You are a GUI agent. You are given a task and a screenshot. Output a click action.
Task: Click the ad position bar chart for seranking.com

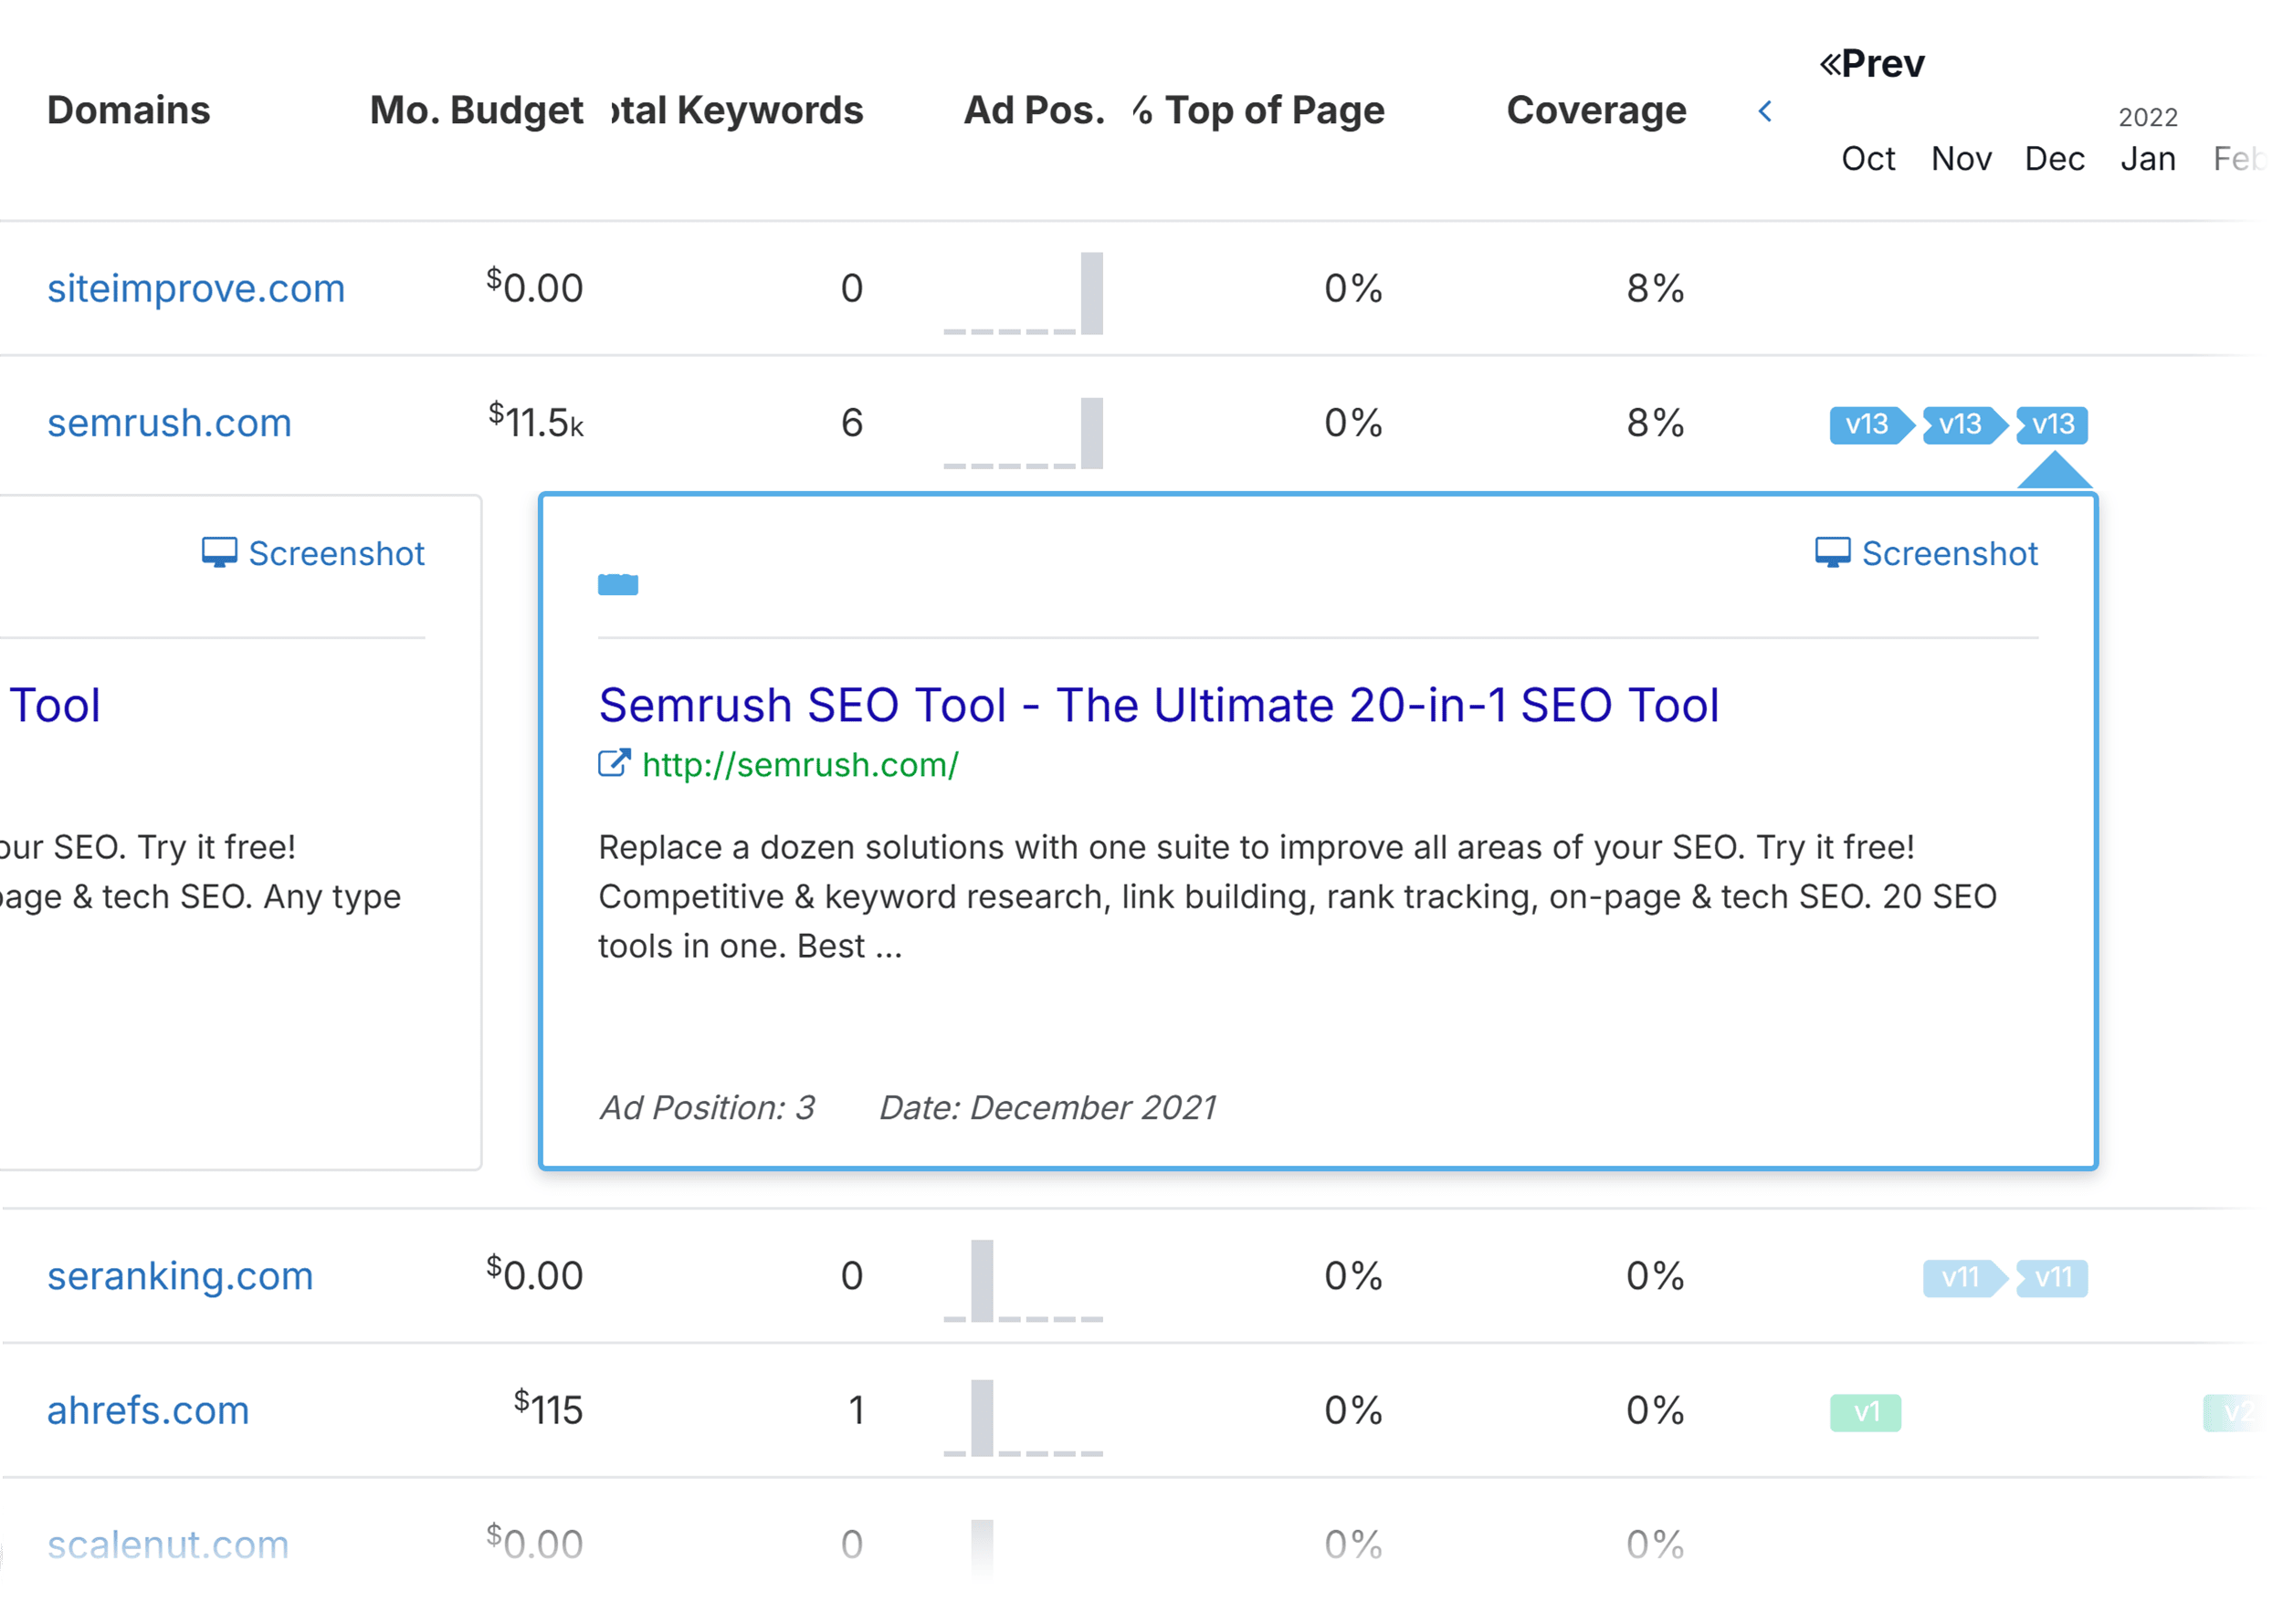[x=1024, y=1281]
